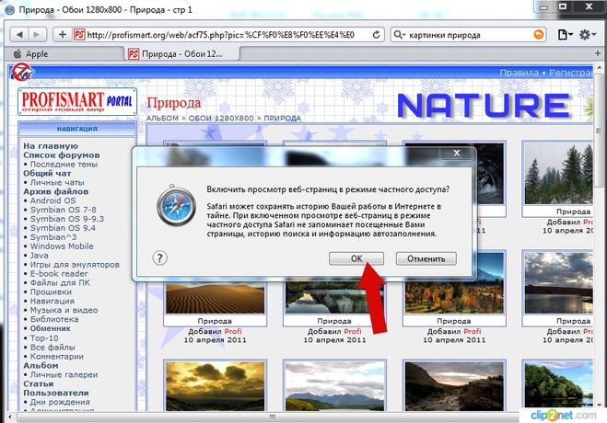Viewport: 607px width, 423px height.
Task: Open the Альбом link in the sidebar
Action: pos(41,365)
